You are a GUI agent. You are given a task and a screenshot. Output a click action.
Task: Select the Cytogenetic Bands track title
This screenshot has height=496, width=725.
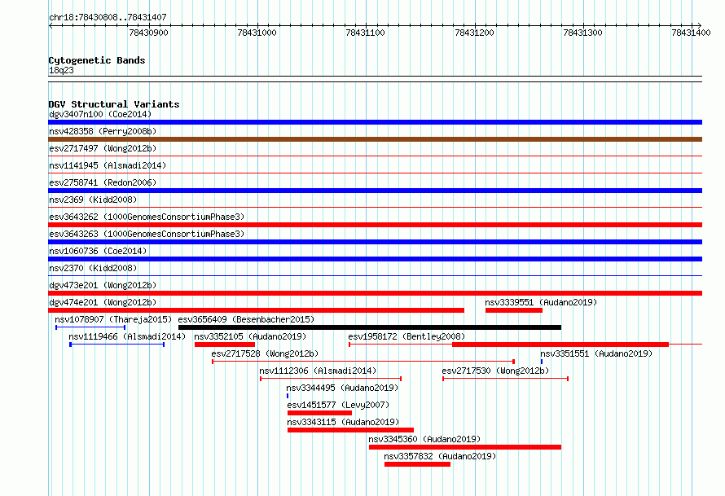click(x=96, y=60)
